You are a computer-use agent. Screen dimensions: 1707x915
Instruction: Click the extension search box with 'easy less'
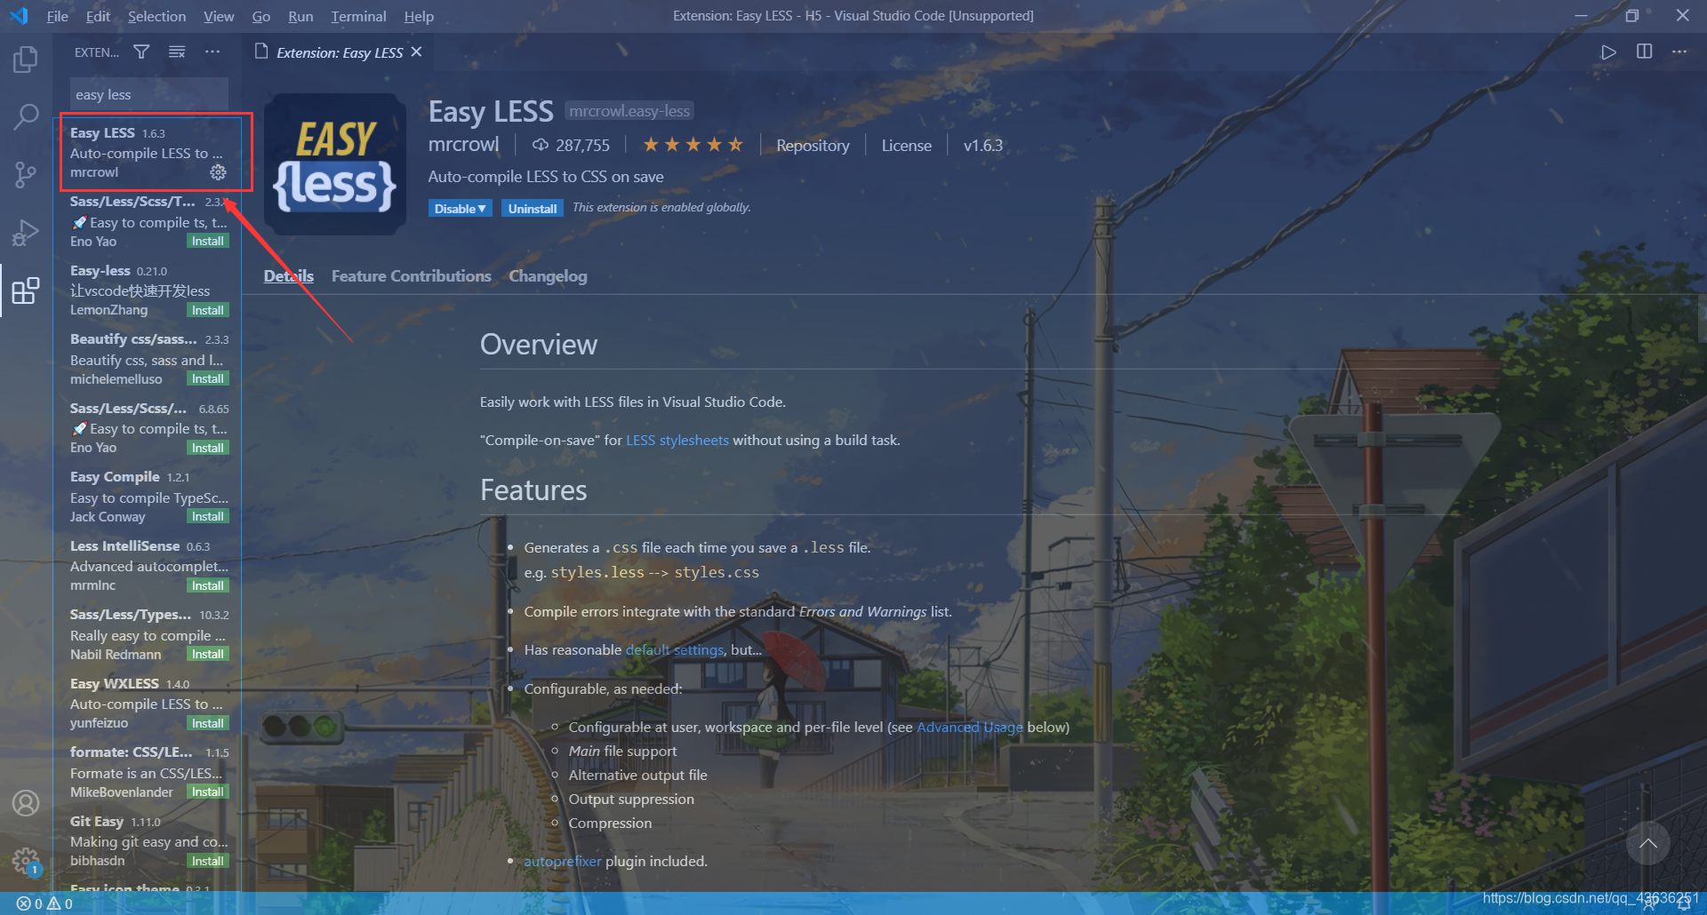click(148, 94)
